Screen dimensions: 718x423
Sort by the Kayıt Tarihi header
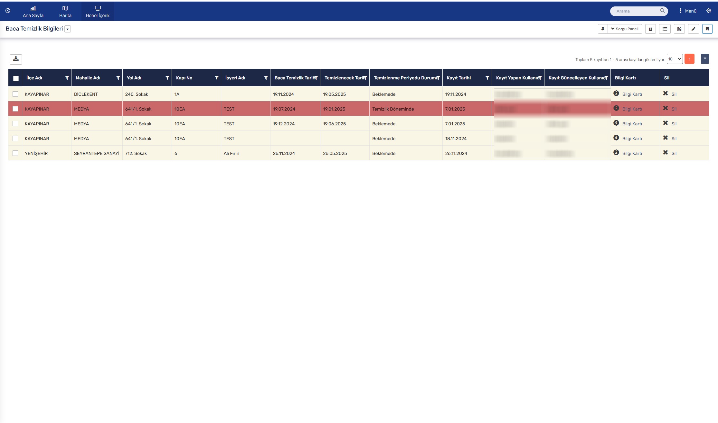coord(459,78)
